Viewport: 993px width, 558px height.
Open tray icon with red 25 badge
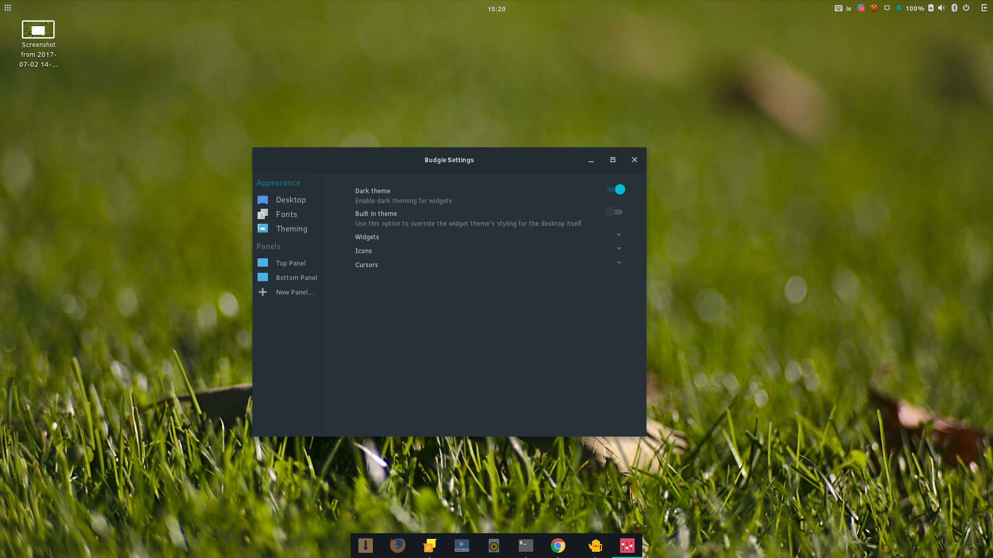point(861,8)
